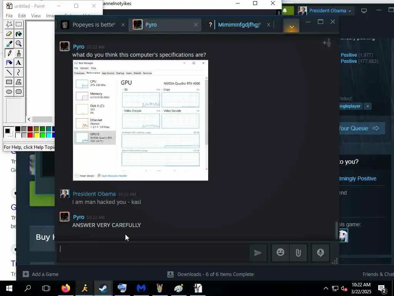Open the Task Manager screenshot in chat
The width and height of the screenshot is (394, 296).
(x=140, y=120)
